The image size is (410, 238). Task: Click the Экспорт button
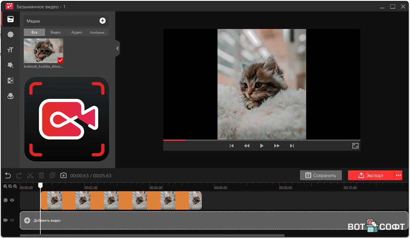[371, 175]
